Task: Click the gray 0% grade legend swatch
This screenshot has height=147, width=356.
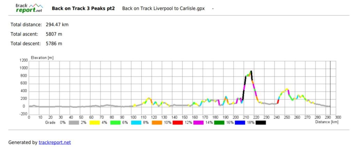Action: point(73,122)
